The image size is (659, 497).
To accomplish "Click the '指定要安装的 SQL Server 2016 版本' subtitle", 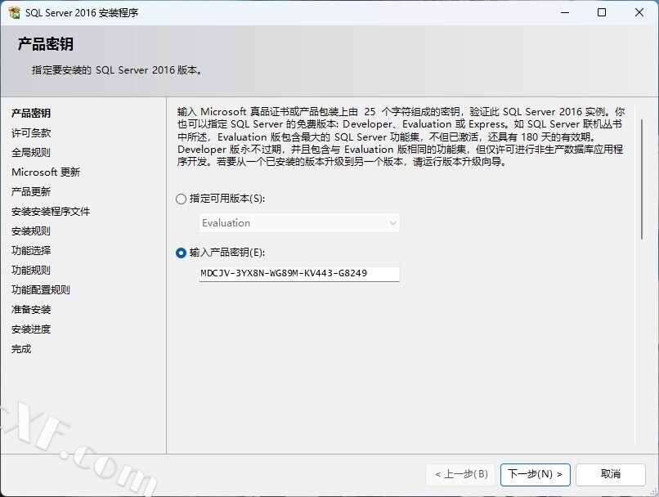I will [117, 70].
